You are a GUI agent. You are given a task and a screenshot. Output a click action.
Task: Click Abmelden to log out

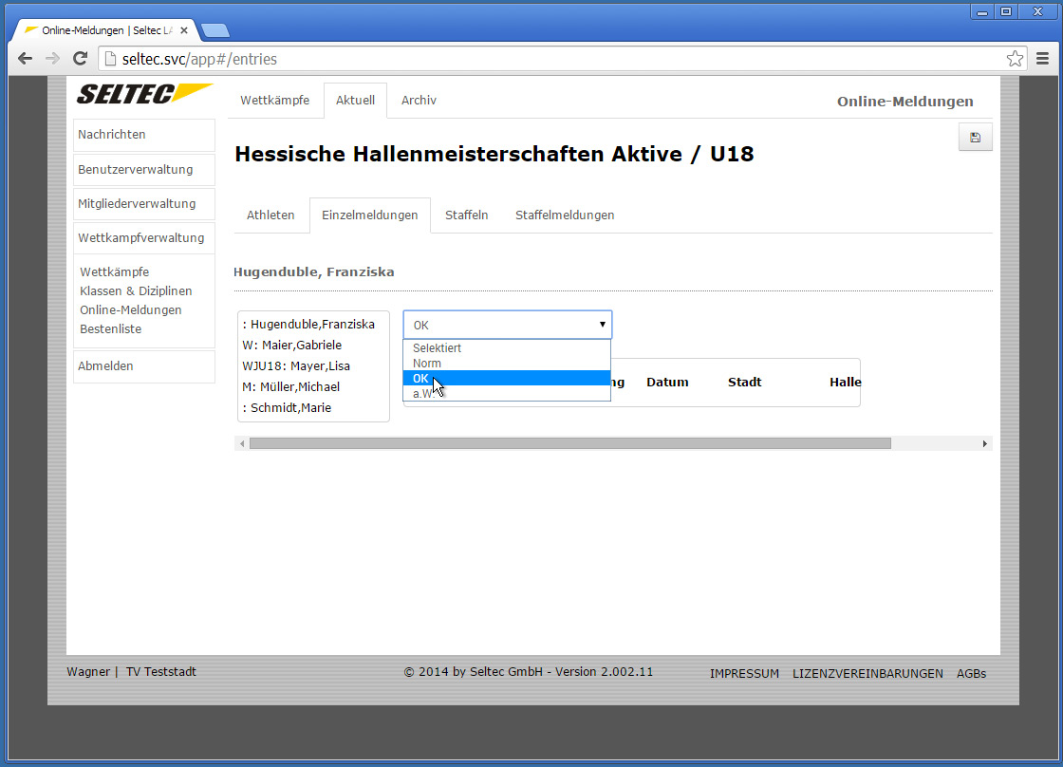(x=143, y=366)
